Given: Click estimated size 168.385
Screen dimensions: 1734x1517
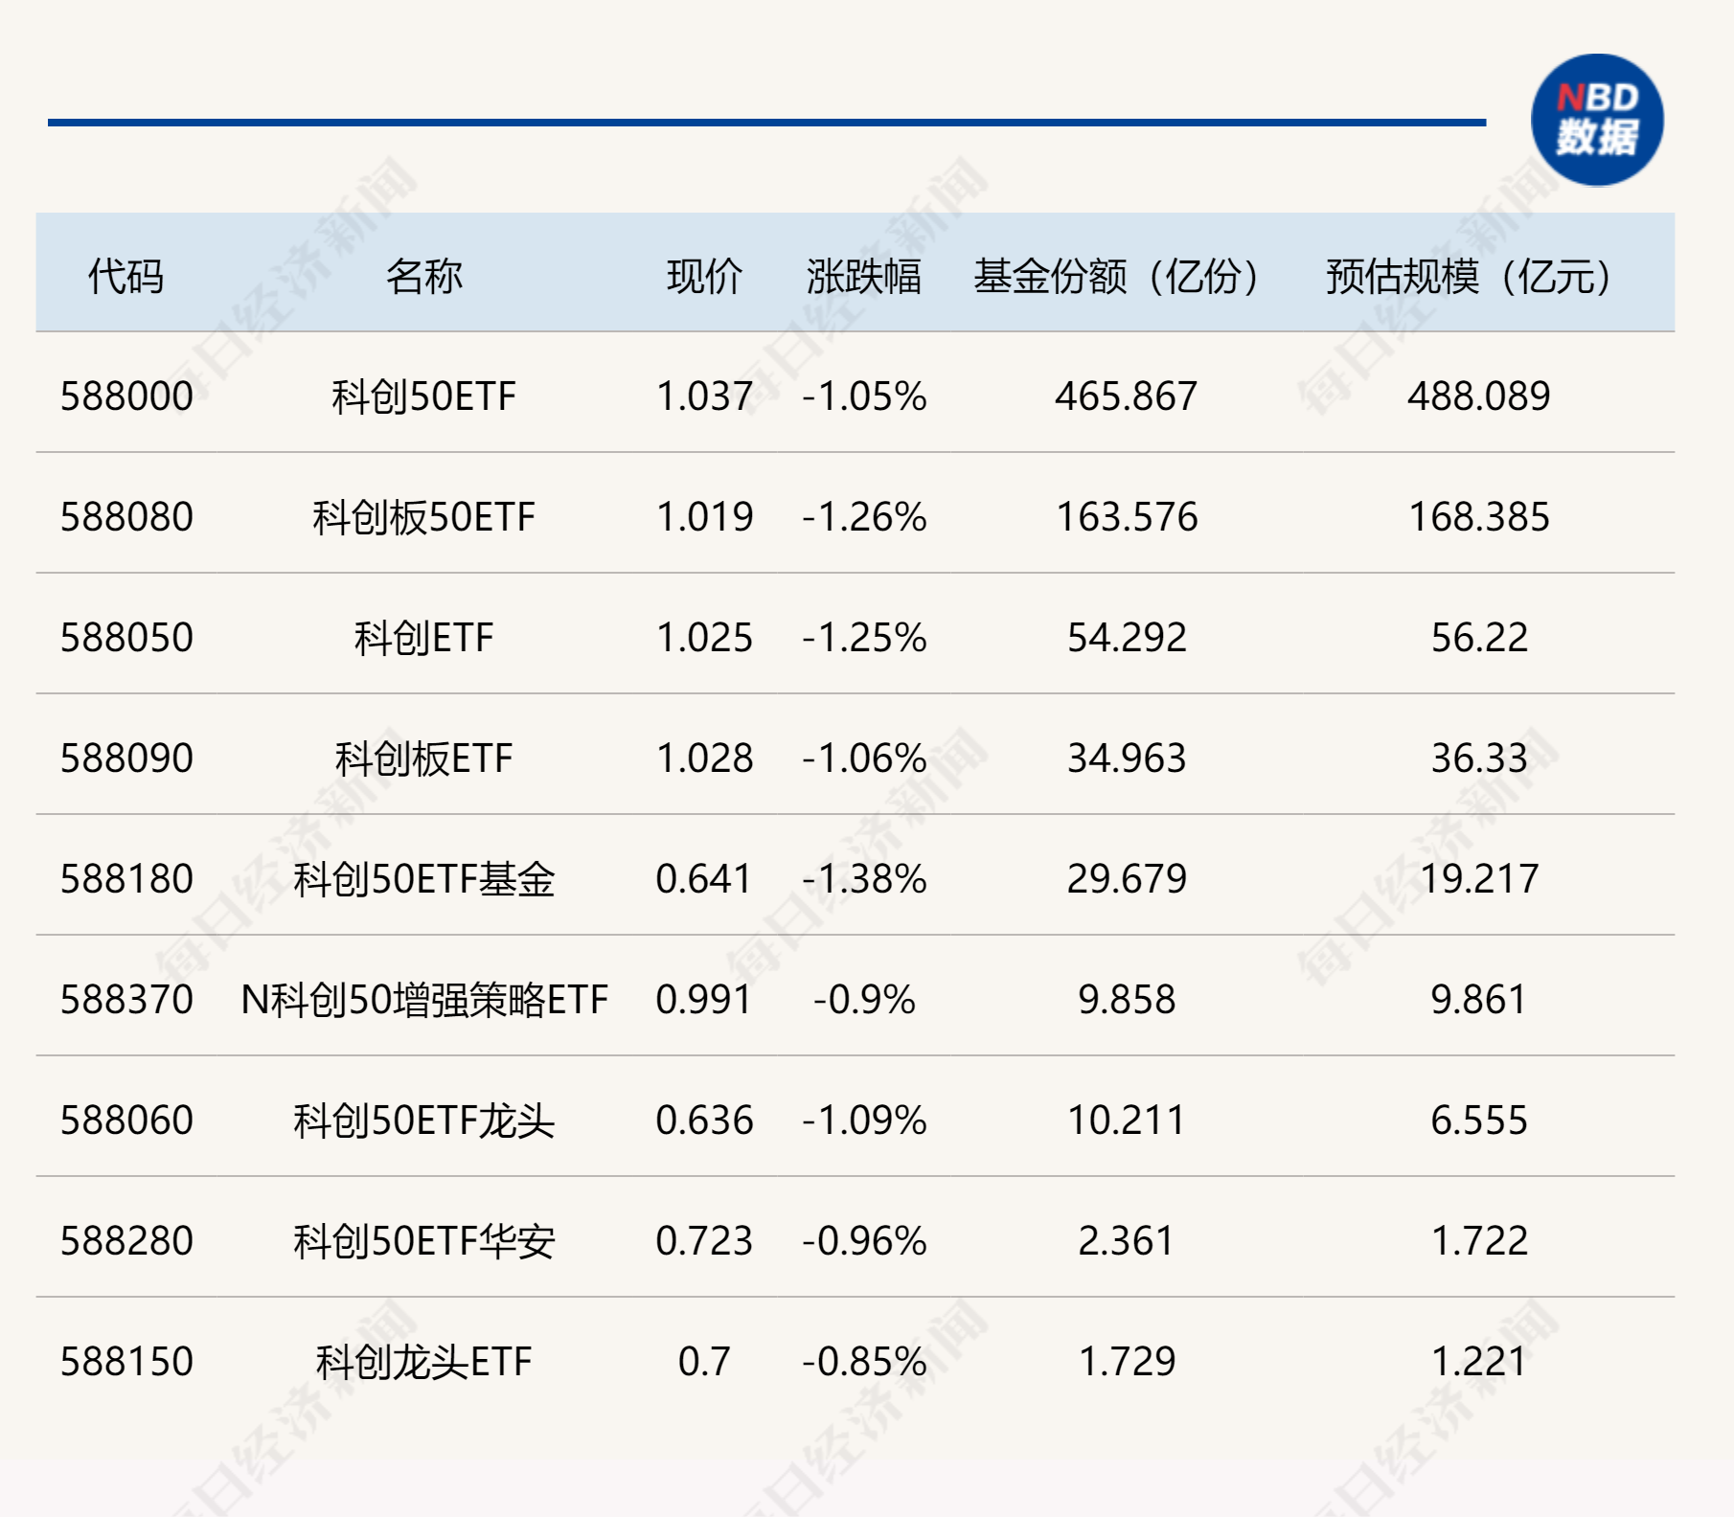Looking at the screenshot, I should pos(1478,517).
